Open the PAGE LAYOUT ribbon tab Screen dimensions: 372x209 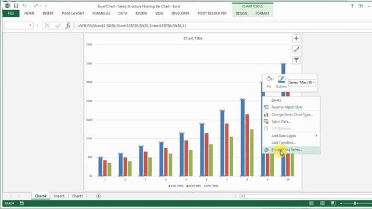pos(73,13)
